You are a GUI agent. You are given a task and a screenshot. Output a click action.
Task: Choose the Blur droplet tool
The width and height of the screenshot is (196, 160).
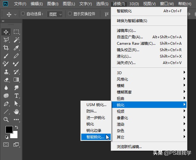point(6,88)
